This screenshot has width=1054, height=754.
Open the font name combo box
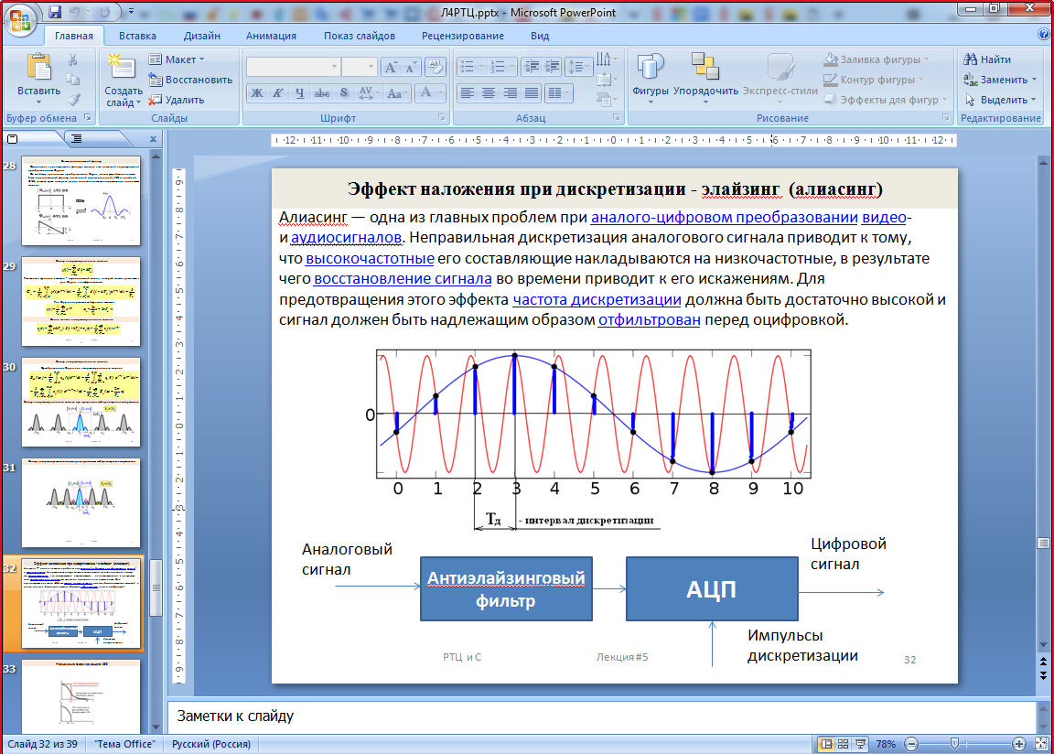(x=293, y=67)
